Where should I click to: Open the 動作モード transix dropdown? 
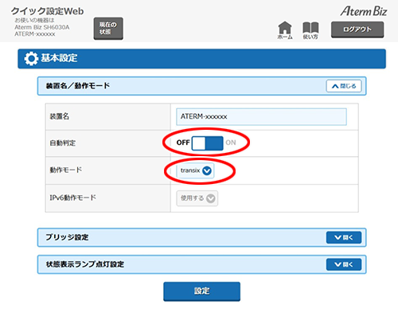tap(195, 170)
